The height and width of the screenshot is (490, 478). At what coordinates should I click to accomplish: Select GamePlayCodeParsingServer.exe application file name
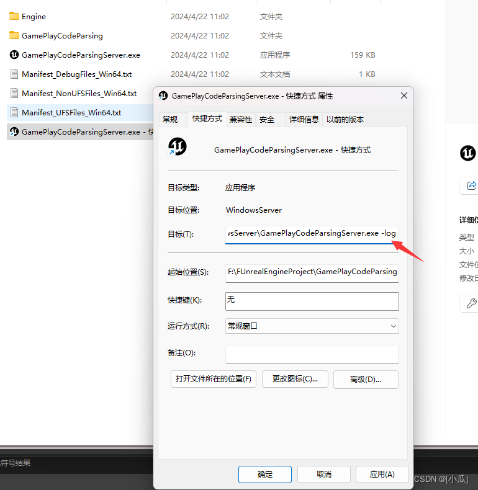click(x=81, y=55)
